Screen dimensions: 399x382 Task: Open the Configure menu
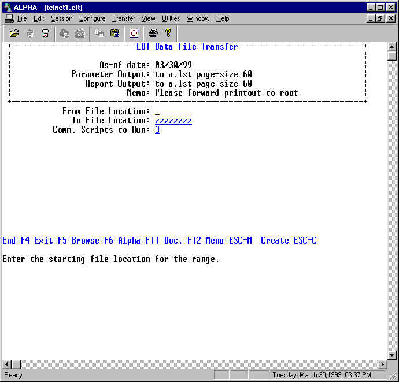coord(92,18)
